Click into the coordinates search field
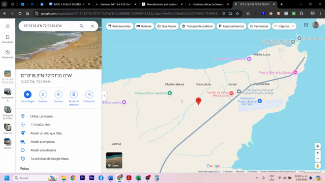This screenshot has height=183, width=325. 50,26
